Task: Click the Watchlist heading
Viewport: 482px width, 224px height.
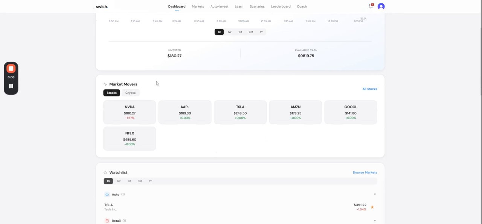Action: [x=118, y=172]
